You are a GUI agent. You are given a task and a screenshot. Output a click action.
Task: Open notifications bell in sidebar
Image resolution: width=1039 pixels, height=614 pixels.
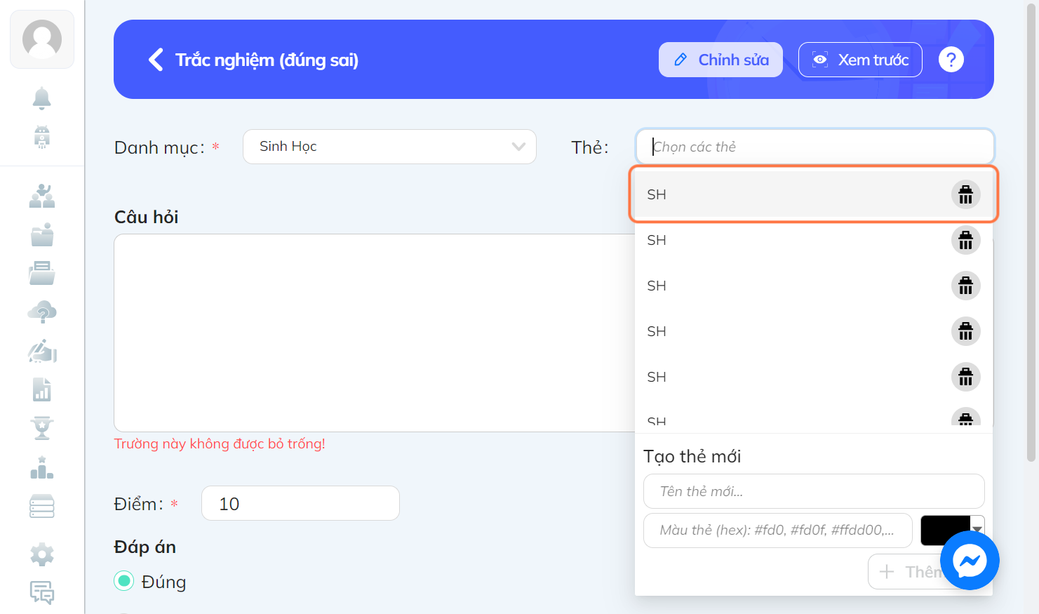42,98
